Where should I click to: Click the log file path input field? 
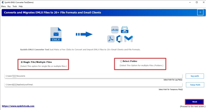point(94,76)
